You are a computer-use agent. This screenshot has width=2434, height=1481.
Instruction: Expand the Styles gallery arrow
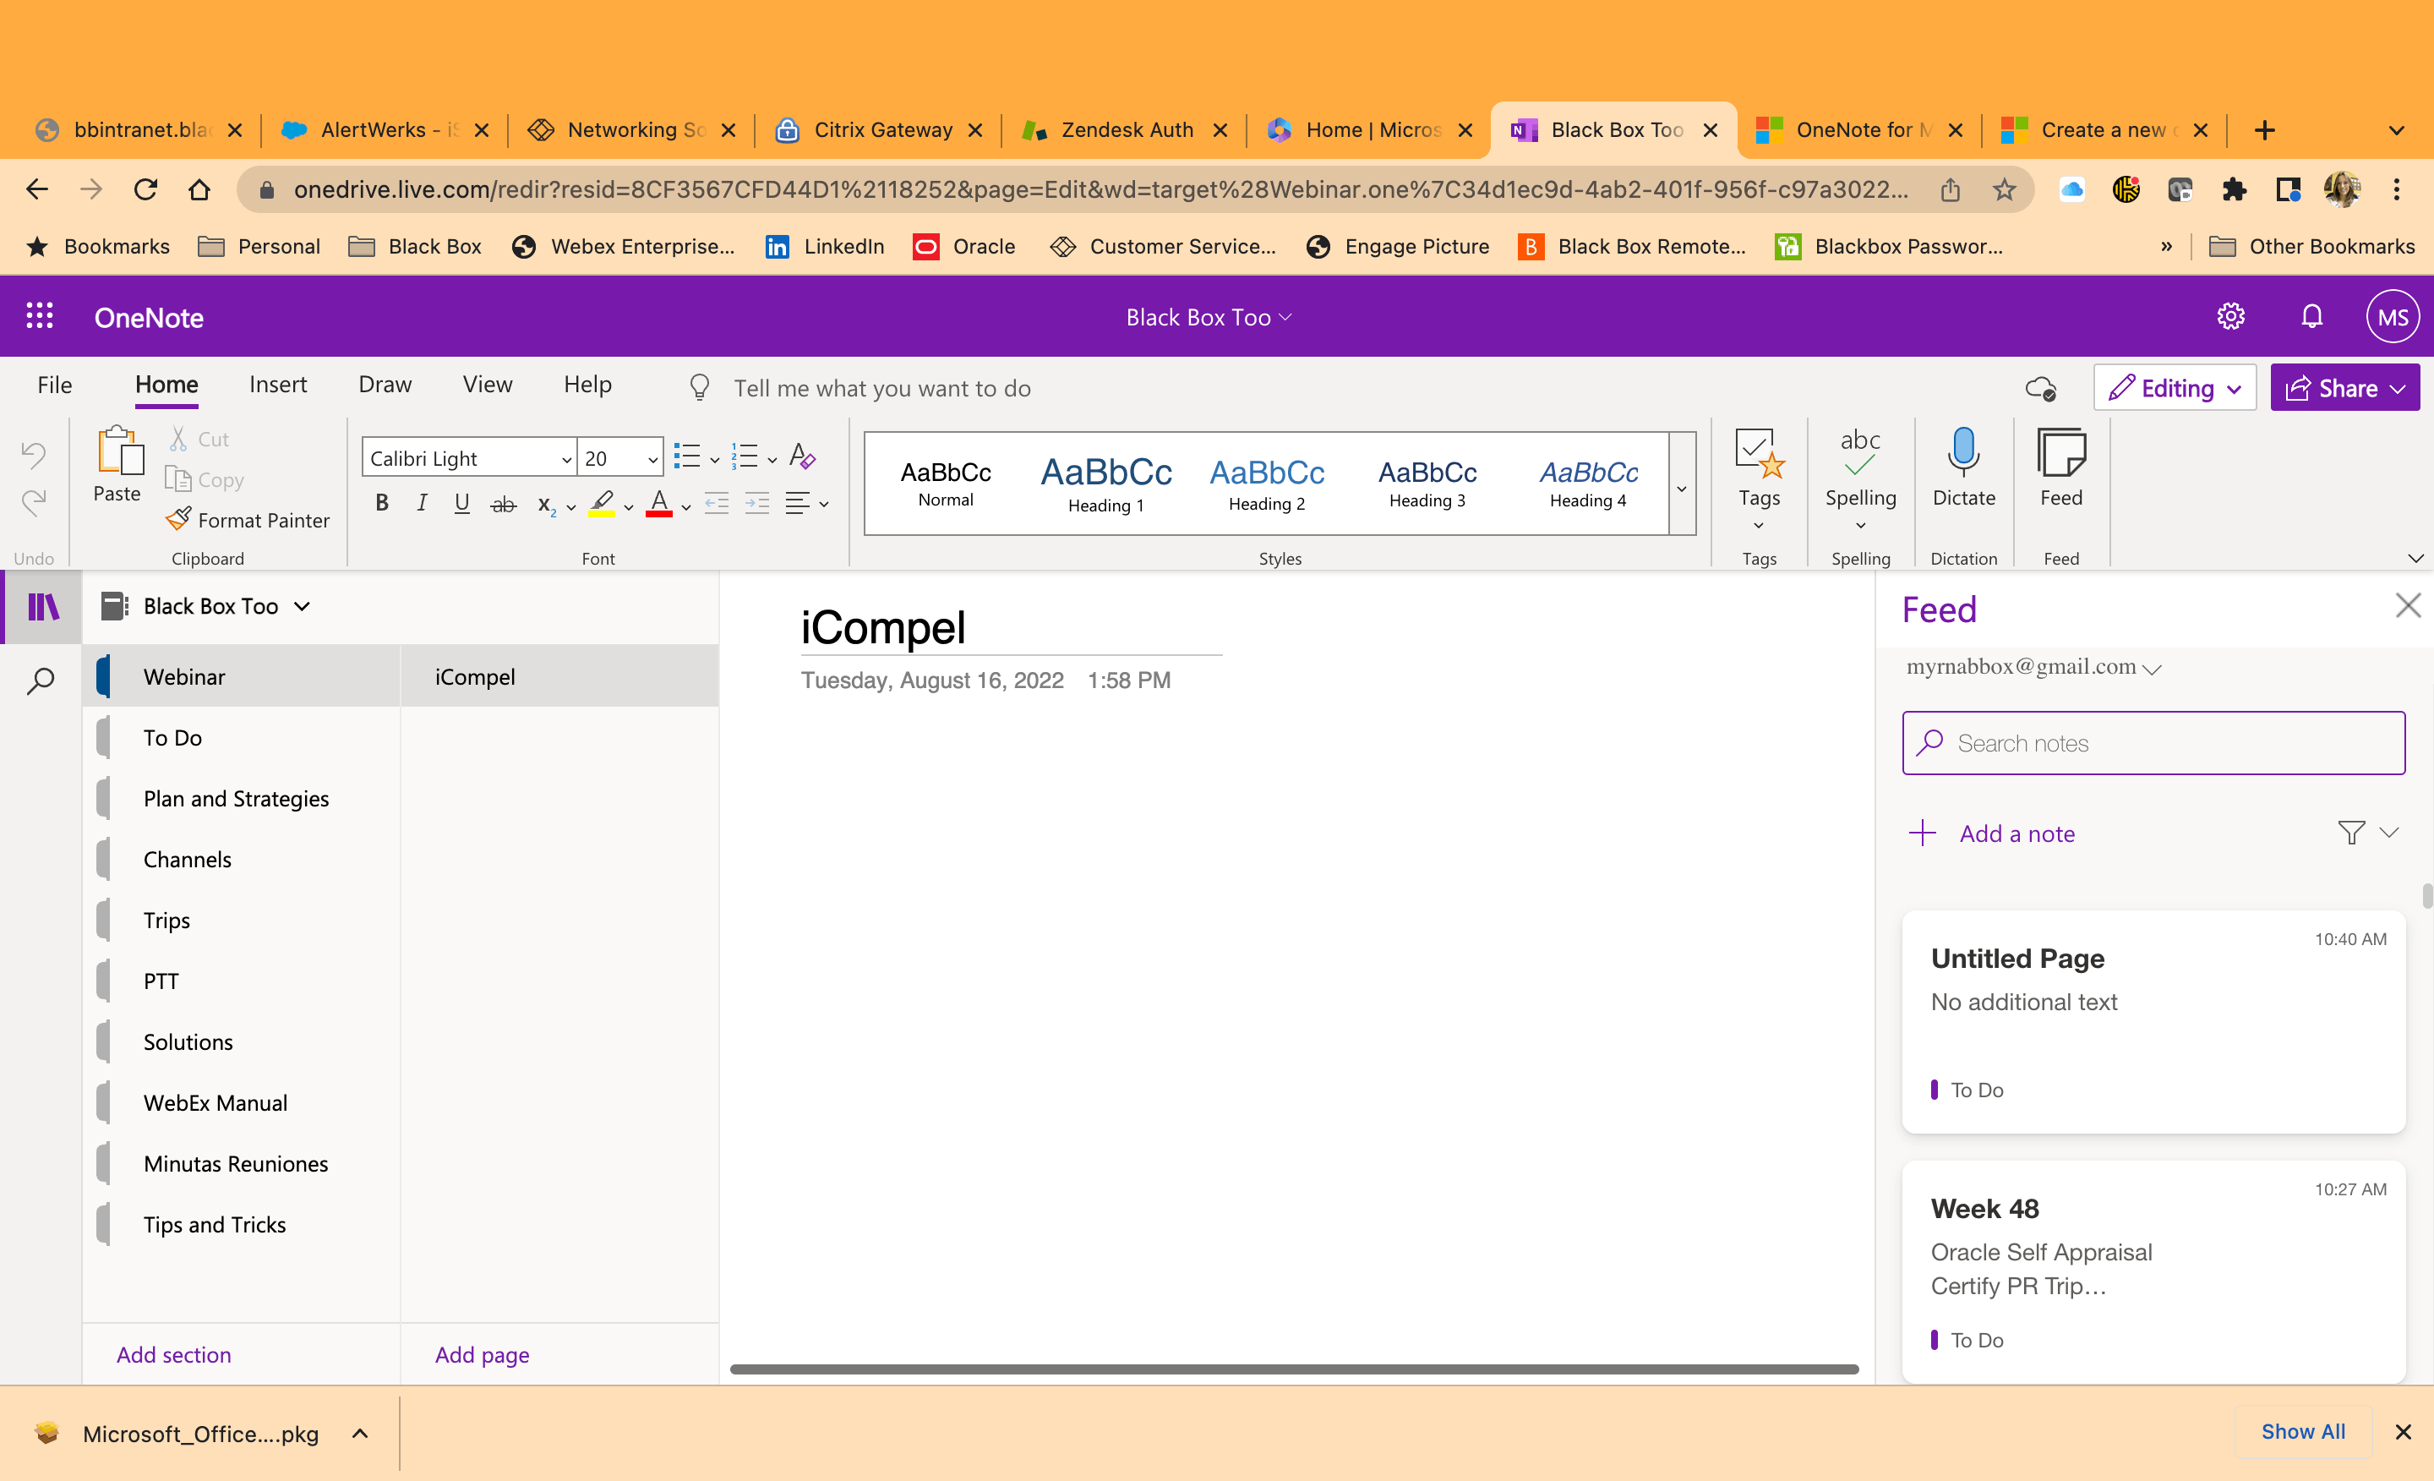click(x=1681, y=488)
